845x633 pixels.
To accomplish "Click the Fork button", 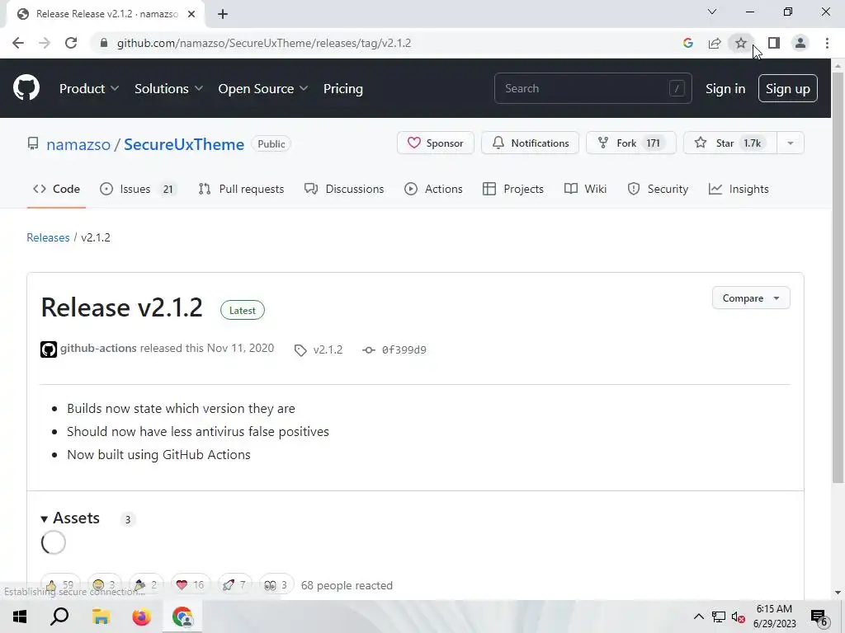I will [631, 143].
